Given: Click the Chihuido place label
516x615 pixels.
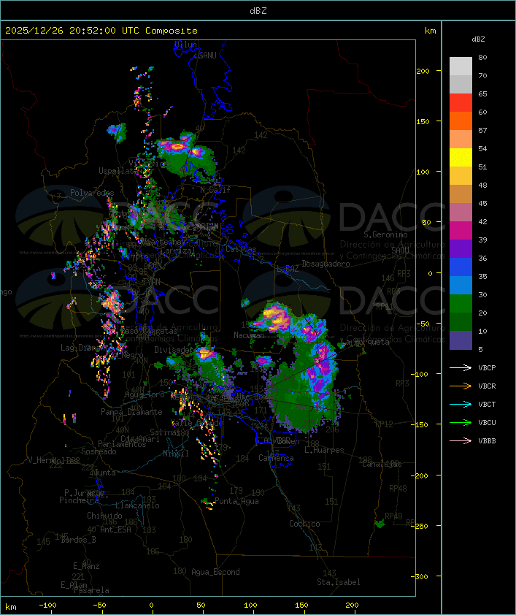Looking at the screenshot, I should [x=104, y=516].
